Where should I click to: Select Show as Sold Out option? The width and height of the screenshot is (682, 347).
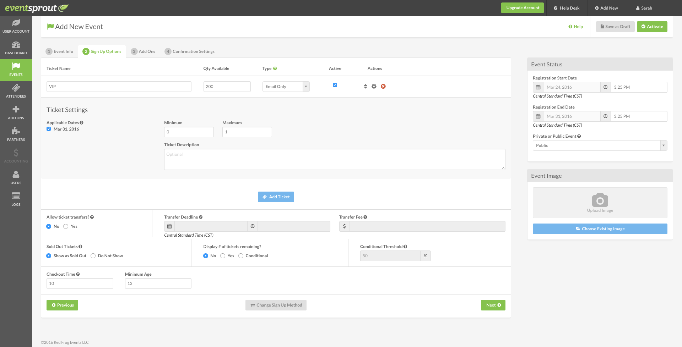tap(49, 256)
